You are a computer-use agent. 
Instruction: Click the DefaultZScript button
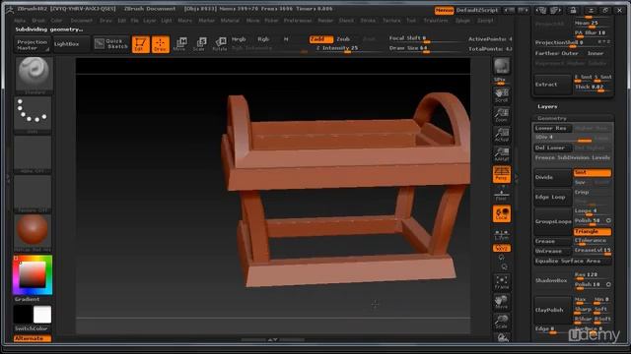pos(477,10)
